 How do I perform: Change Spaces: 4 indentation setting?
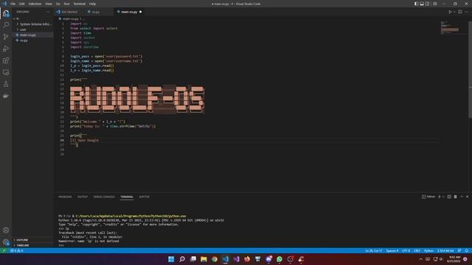[x=392, y=250]
